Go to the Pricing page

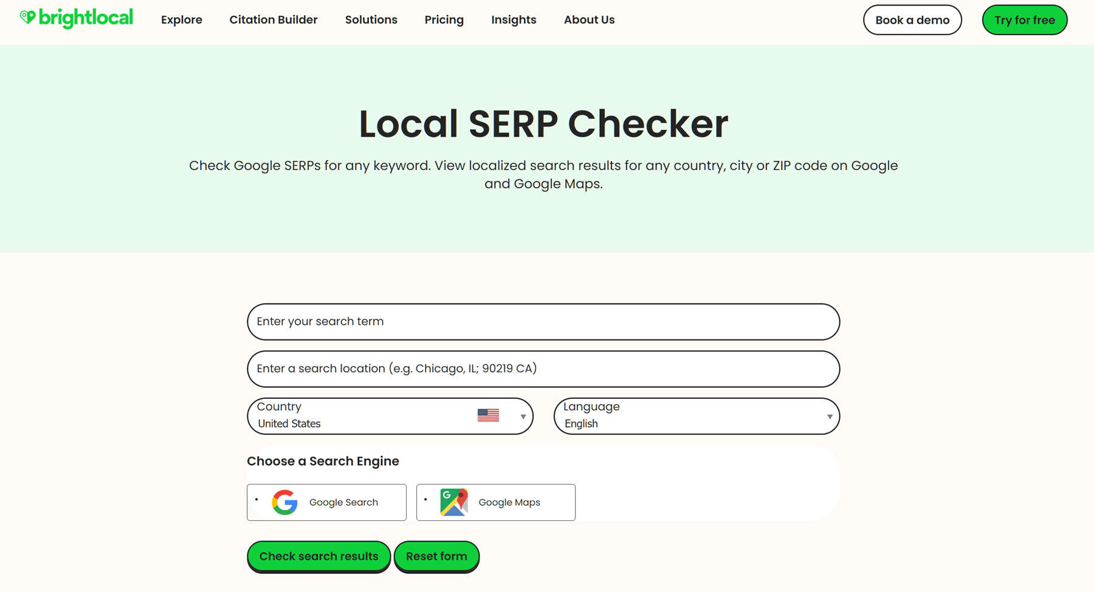click(x=444, y=20)
